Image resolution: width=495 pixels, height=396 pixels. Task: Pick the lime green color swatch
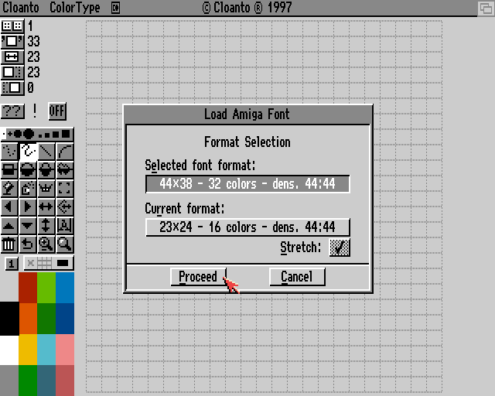point(46,288)
